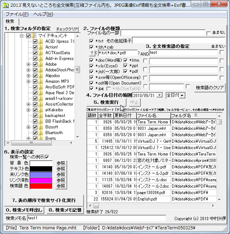Click 7. 表の順序で検索サイト化実行 button
Screen dimensions: 230x234
[x=44, y=200]
